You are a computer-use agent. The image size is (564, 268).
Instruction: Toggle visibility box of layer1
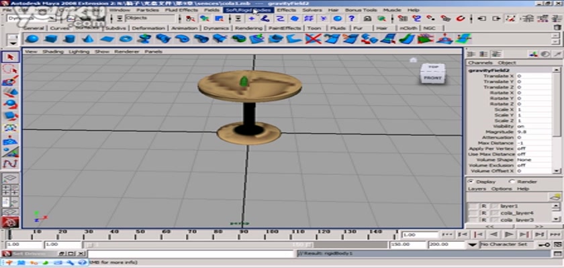tap(473, 206)
